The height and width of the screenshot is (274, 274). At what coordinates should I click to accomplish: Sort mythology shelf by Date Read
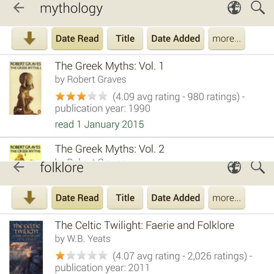tap(77, 39)
